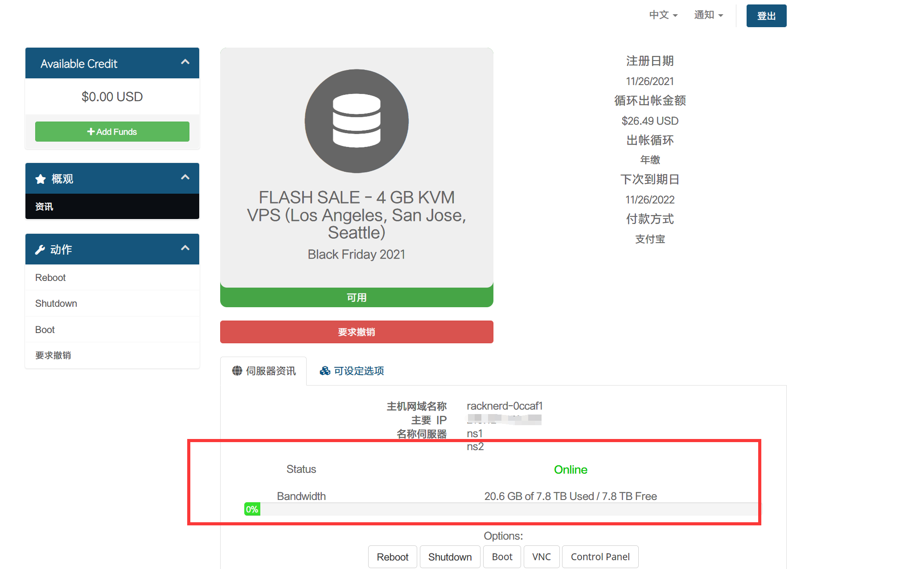Open the 通知 notifications dropdown
Image resolution: width=924 pixels, height=569 pixels.
[x=708, y=15]
